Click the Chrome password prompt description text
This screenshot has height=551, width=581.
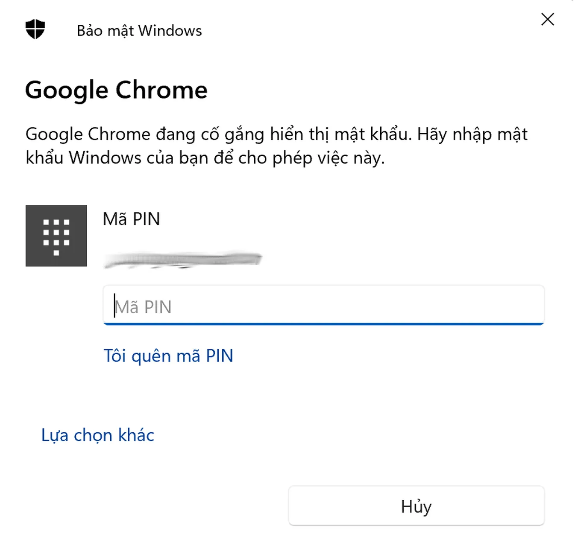[x=277, y=145]
